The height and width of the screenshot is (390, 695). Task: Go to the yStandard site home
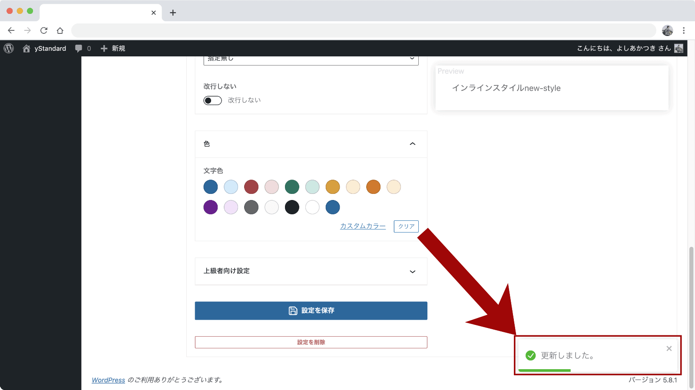tap(44, 48)
